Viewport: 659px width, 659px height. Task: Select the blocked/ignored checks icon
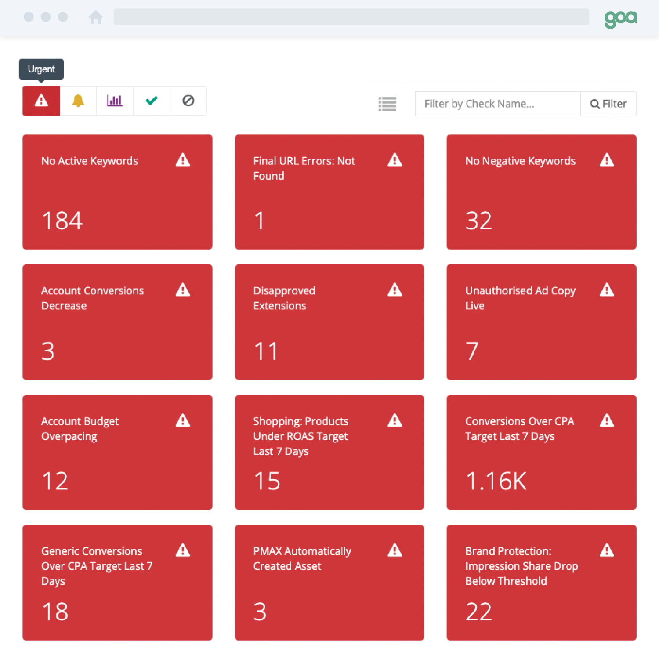[188, 101]
